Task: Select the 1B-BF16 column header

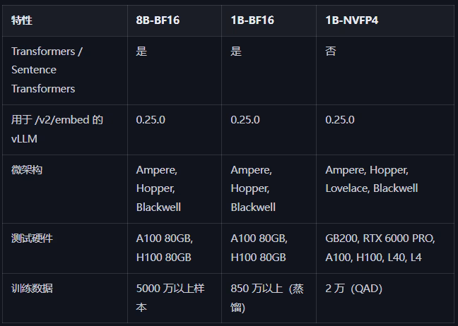Action: pos(252,20)
